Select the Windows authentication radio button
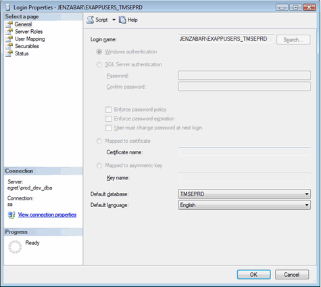 coord(99,51)
